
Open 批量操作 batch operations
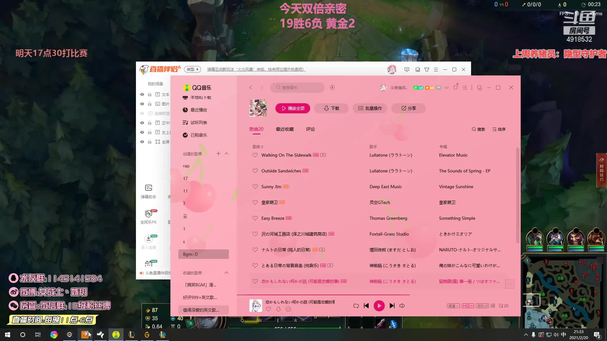click(x=370, y=108)
